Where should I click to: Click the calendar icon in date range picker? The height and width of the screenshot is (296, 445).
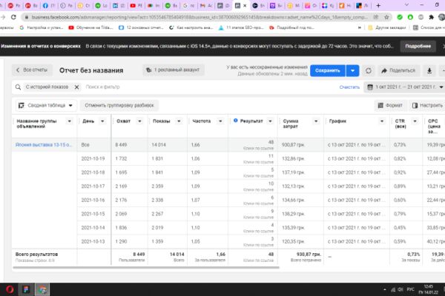tap(370, 87)
